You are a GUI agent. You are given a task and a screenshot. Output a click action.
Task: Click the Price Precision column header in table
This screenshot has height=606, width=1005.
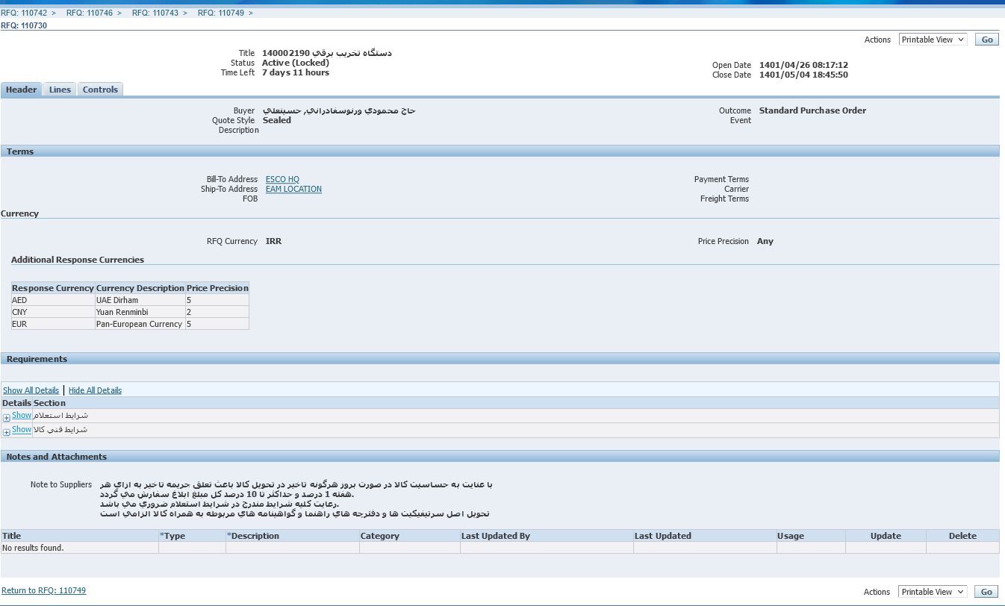coord(217,288)
